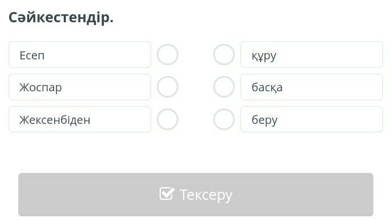
Task: Select the connector circle beside Жексенбіден
Action: (x=168, y=119)
